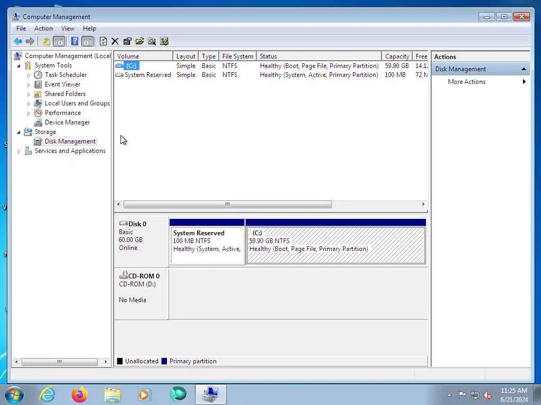Click the Up one level folder icon
This screenshot has width=541, height=405.
coord(46,42)
